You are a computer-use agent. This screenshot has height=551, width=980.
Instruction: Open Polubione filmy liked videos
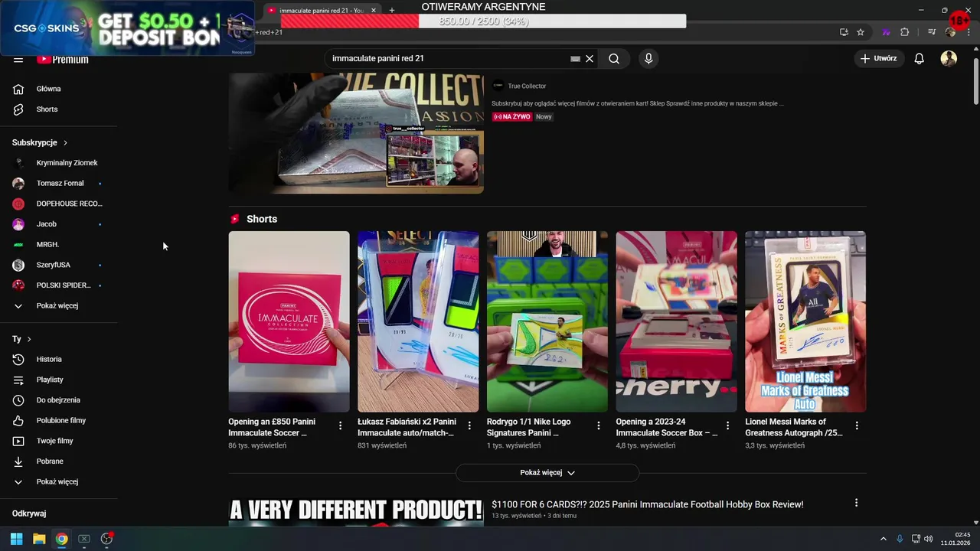[x=58, y=420]
